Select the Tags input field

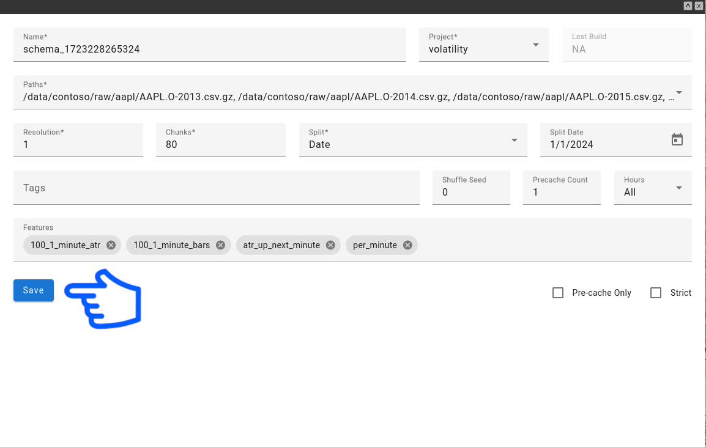coord(216,188)
